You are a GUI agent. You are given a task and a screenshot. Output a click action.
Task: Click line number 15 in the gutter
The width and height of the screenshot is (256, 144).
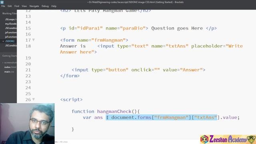point(28,28)
